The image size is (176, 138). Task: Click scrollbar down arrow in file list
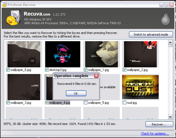(x=170, y=117)
